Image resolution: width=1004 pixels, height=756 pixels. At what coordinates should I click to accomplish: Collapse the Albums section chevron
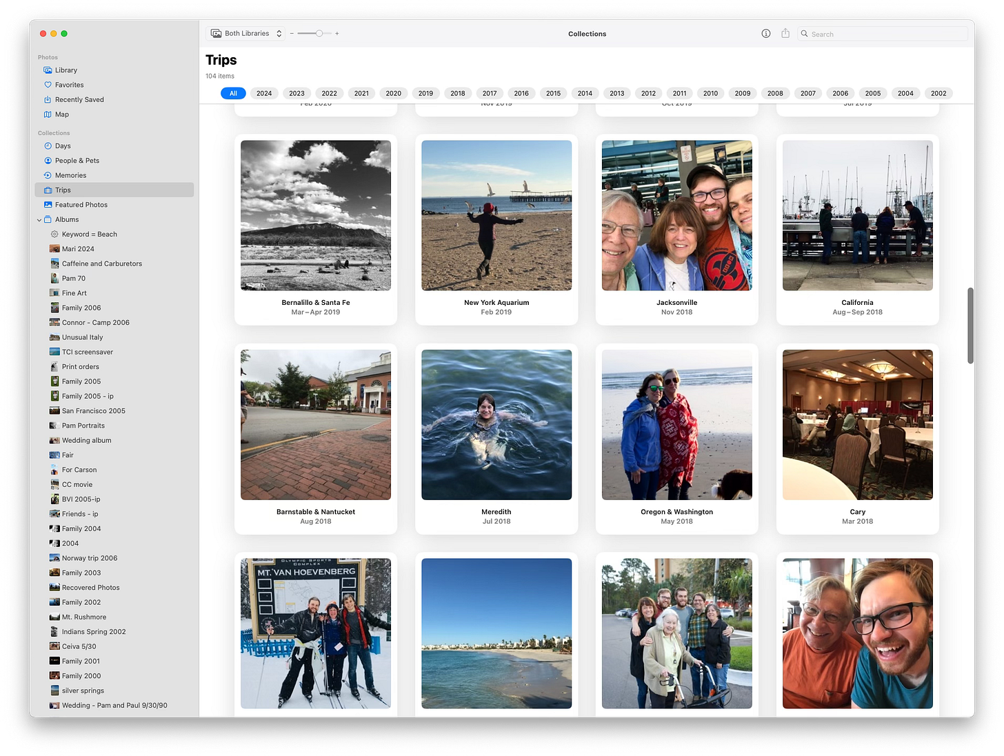pyautogui.click(x=39, y=220)
